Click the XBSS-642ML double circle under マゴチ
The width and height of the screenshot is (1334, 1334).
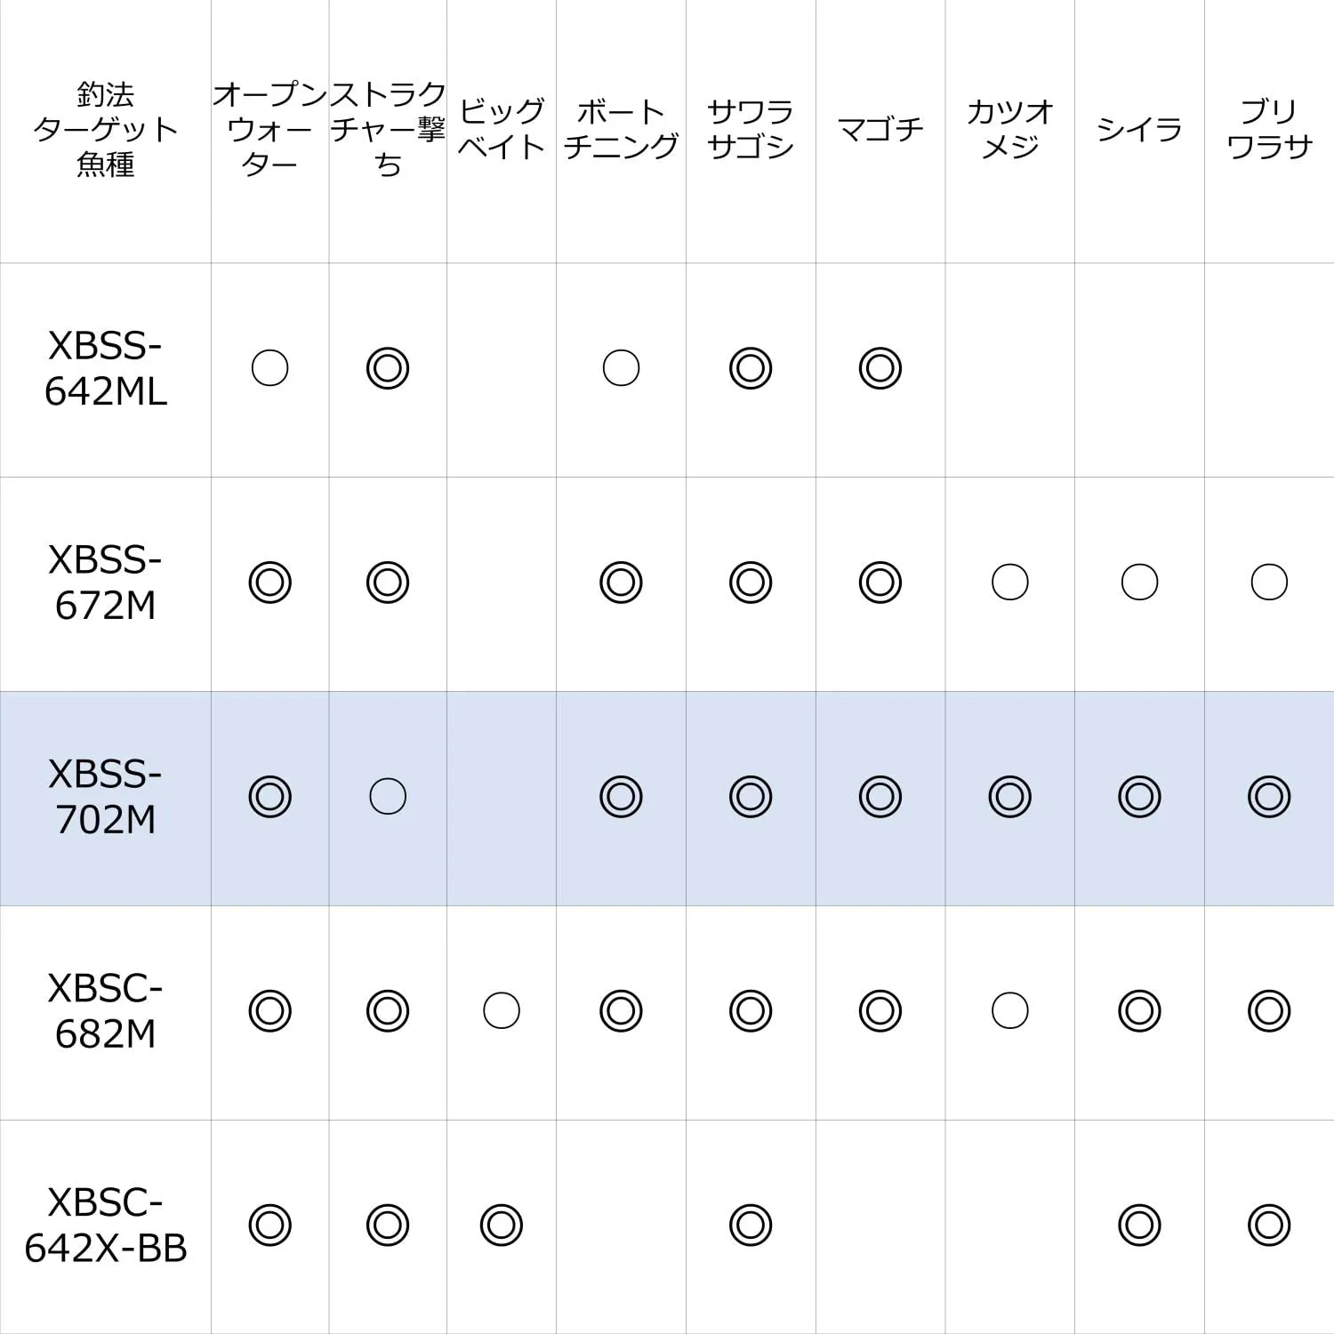pos(880,368)
